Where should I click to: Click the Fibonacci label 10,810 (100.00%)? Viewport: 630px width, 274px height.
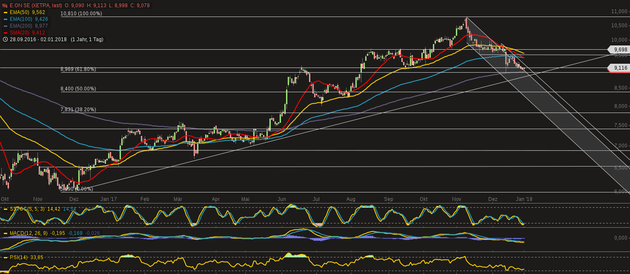point(81,14)
